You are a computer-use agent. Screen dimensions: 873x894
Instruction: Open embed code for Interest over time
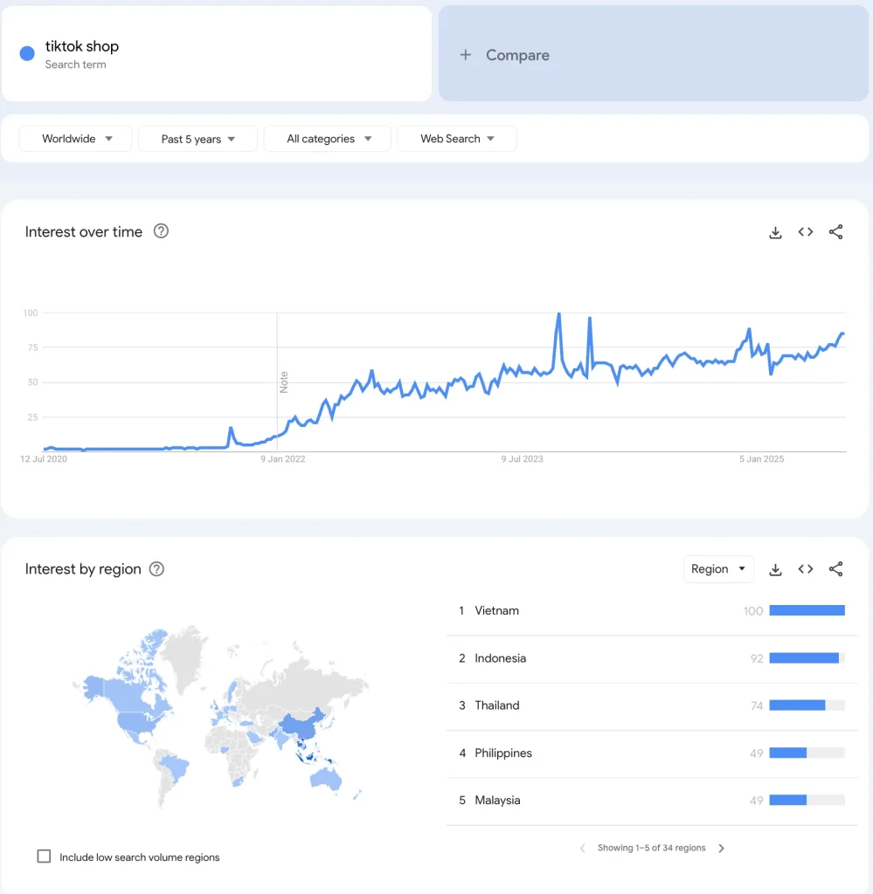(806, 232)
